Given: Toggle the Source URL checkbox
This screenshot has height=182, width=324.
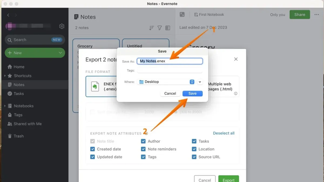Looking at the screenshot, I should [194, 157].
